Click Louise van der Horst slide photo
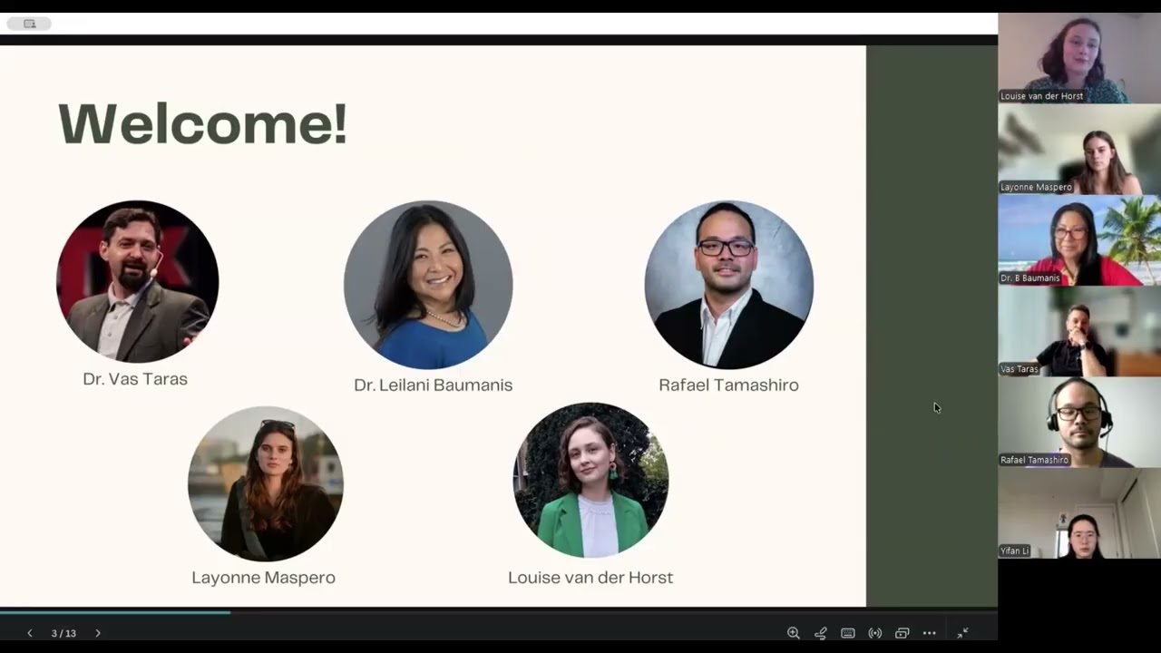This screenshot has width=1161, height=653. pos(590,481)
